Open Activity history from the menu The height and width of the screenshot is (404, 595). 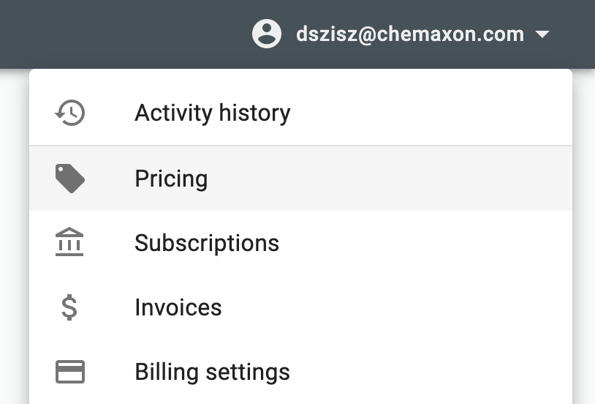[212, 113]
